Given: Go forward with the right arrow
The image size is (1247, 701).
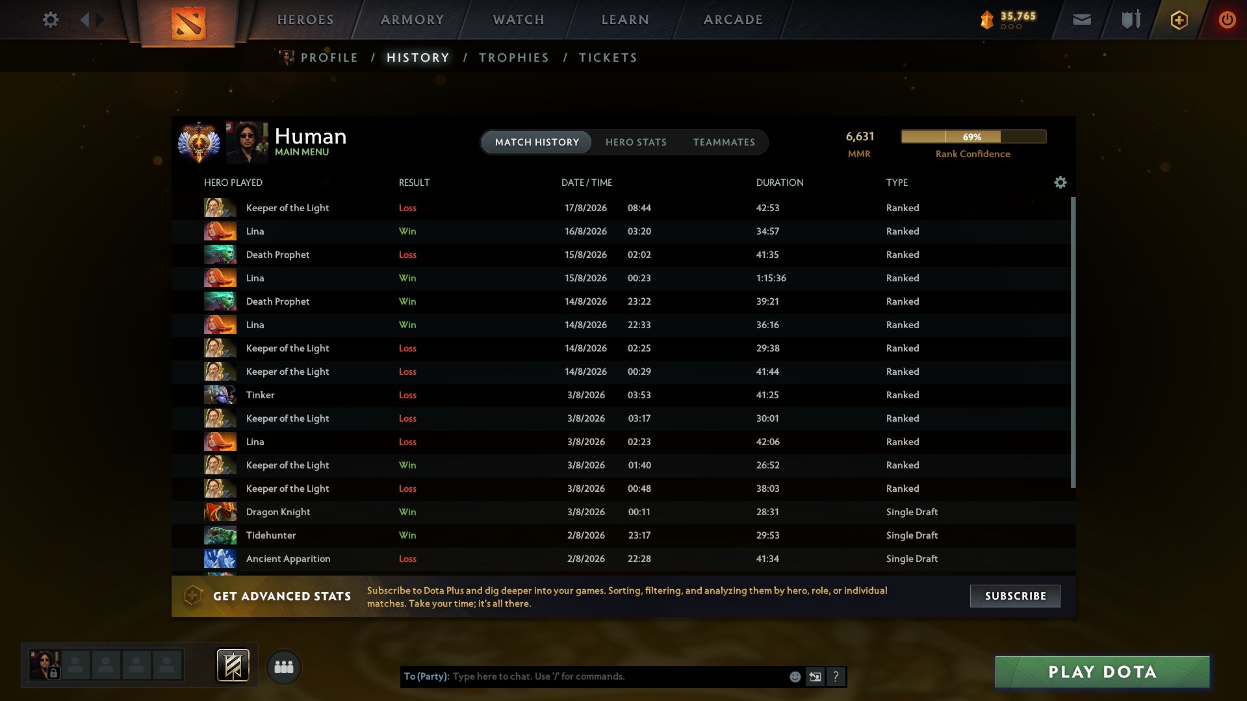Looking at the screenshot, I should [99, 19].
